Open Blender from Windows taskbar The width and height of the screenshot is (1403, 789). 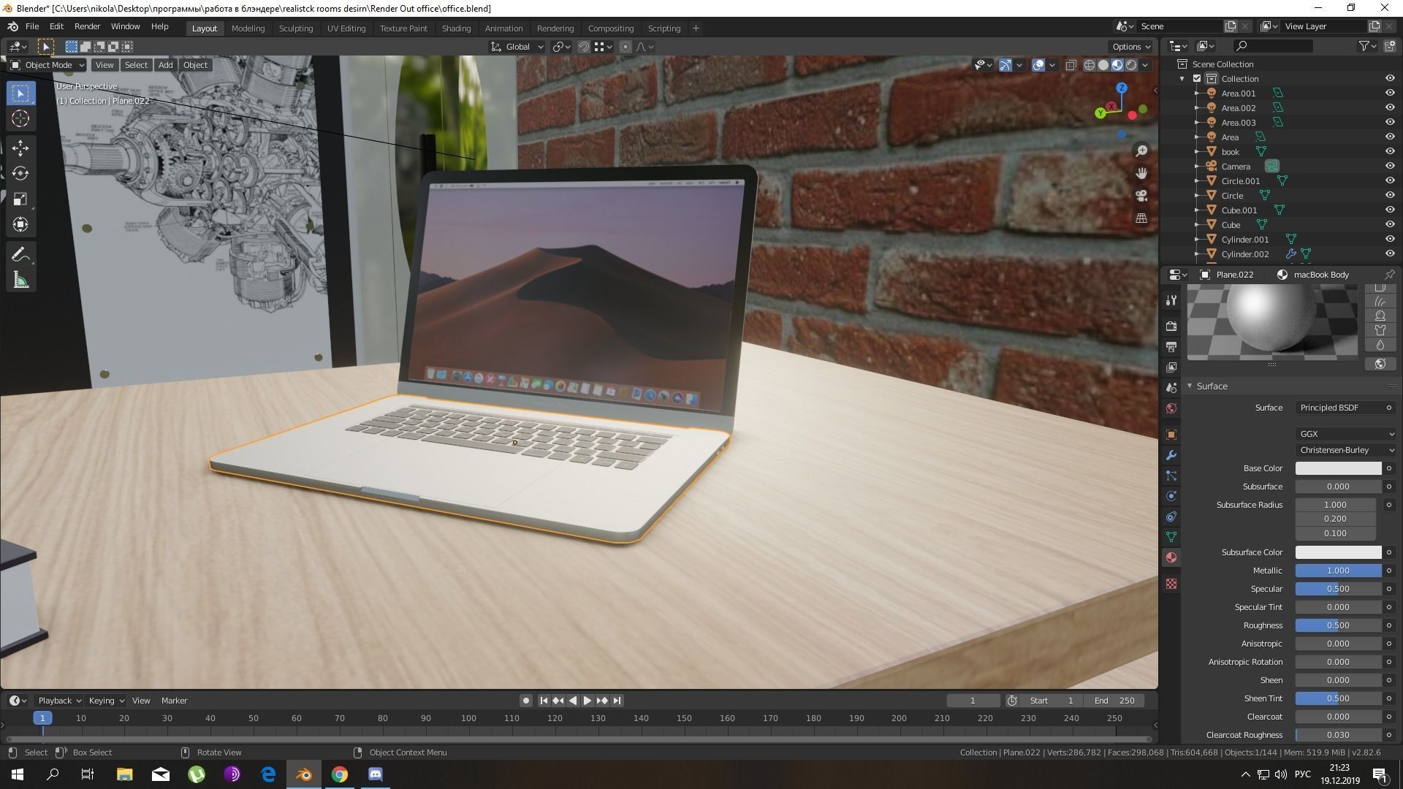point(304,774)
